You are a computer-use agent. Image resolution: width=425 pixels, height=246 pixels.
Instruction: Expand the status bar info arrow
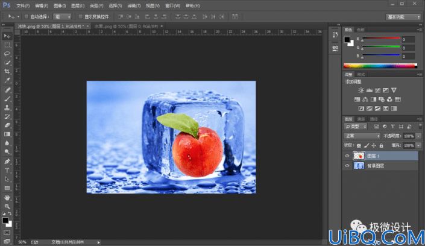[99, 242]
